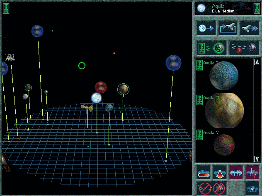Click the green targeting reticle cursor

pos(82,65)
